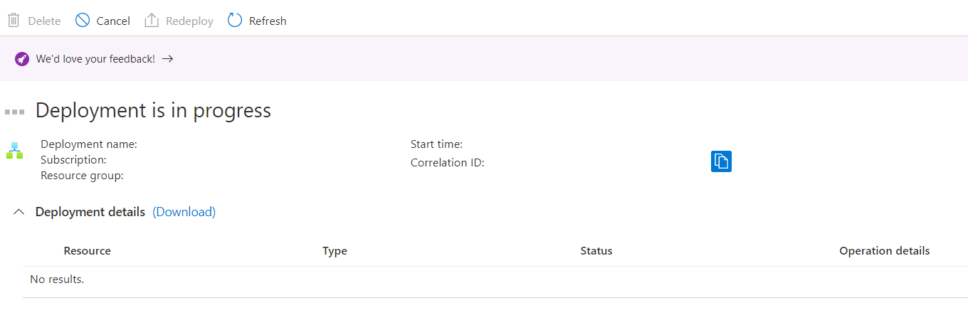Screen dimensions: 968x320
Task: Click the Redeploy toolbar label
Action: (189, 21)
